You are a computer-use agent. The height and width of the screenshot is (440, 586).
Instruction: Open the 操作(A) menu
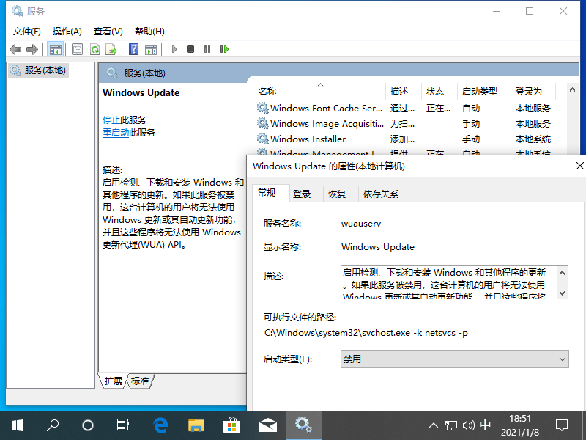pyautogui.click(x=67, y=32)
